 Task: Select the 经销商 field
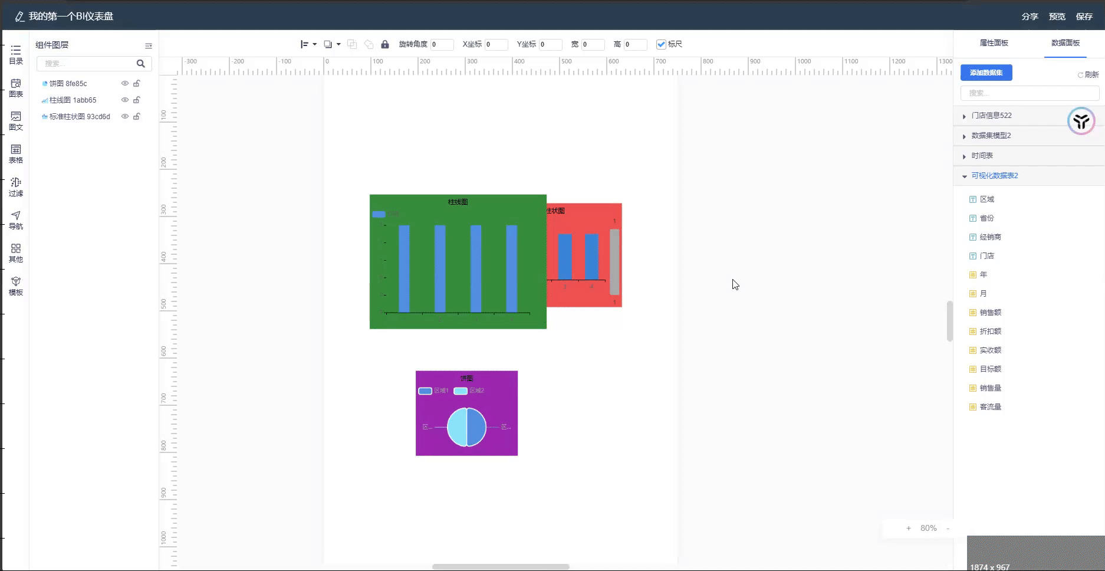pos(990,237)
